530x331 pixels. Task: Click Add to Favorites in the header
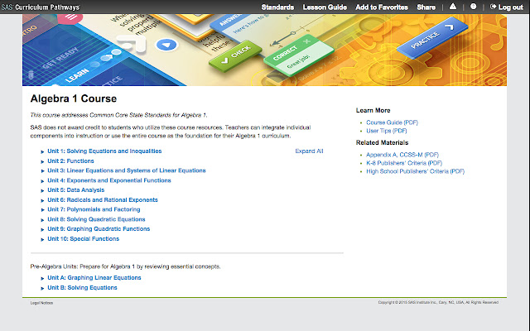(382, 7)
